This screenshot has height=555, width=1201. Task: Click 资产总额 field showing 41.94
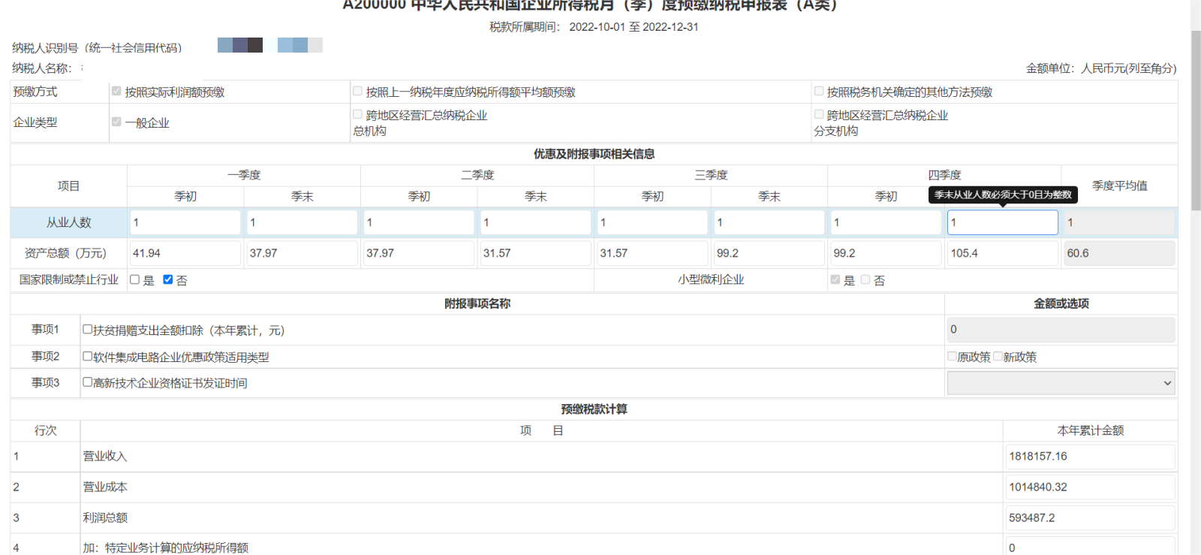pos(185,253)
